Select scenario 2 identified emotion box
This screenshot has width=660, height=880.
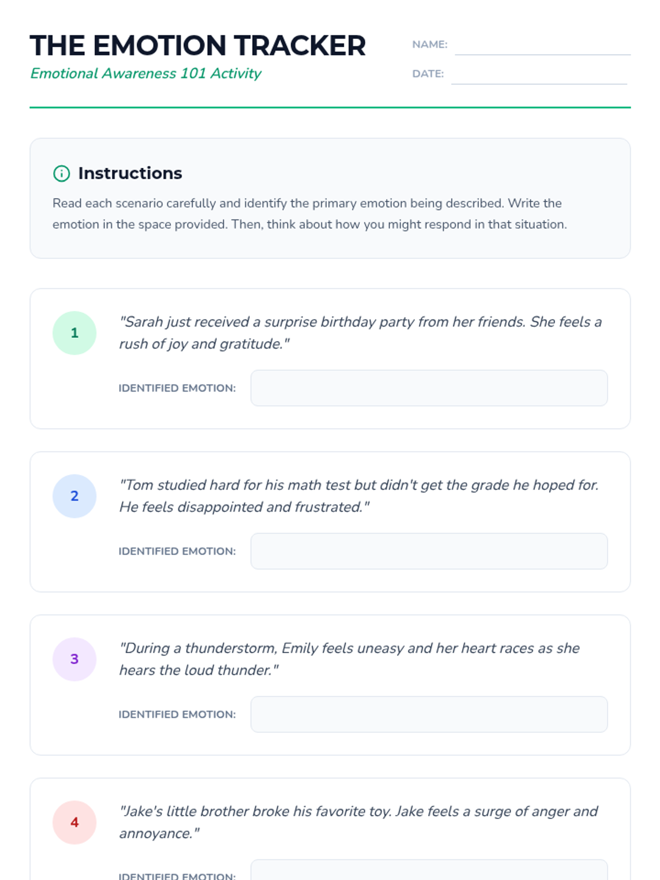[429, 551]
